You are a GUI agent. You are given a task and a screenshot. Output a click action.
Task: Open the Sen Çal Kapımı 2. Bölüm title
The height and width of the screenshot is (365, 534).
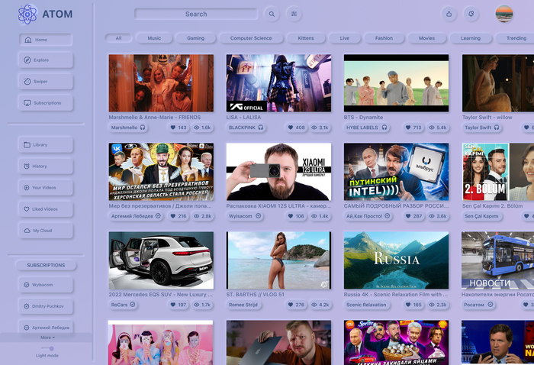click(492, 206)
